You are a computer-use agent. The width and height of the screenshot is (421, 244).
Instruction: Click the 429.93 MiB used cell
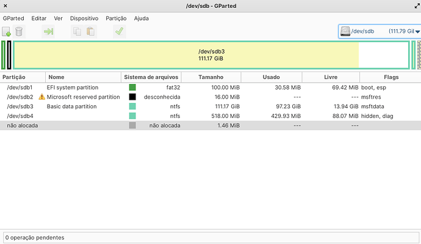286,116
